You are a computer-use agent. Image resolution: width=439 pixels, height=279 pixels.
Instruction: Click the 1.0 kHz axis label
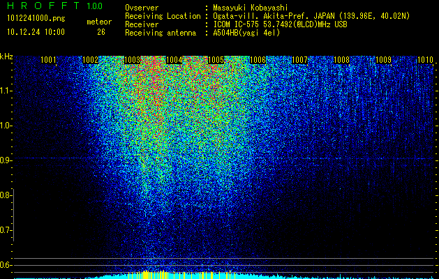(6, 126)
